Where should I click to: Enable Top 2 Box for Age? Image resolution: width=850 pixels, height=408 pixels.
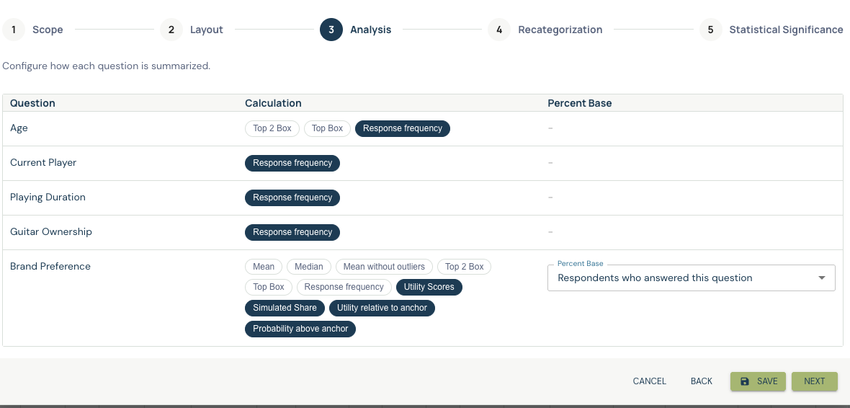click(x=272, y=128)
